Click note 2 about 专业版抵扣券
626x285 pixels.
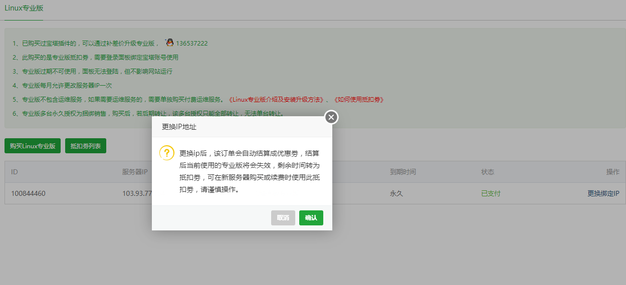(96, 58)
